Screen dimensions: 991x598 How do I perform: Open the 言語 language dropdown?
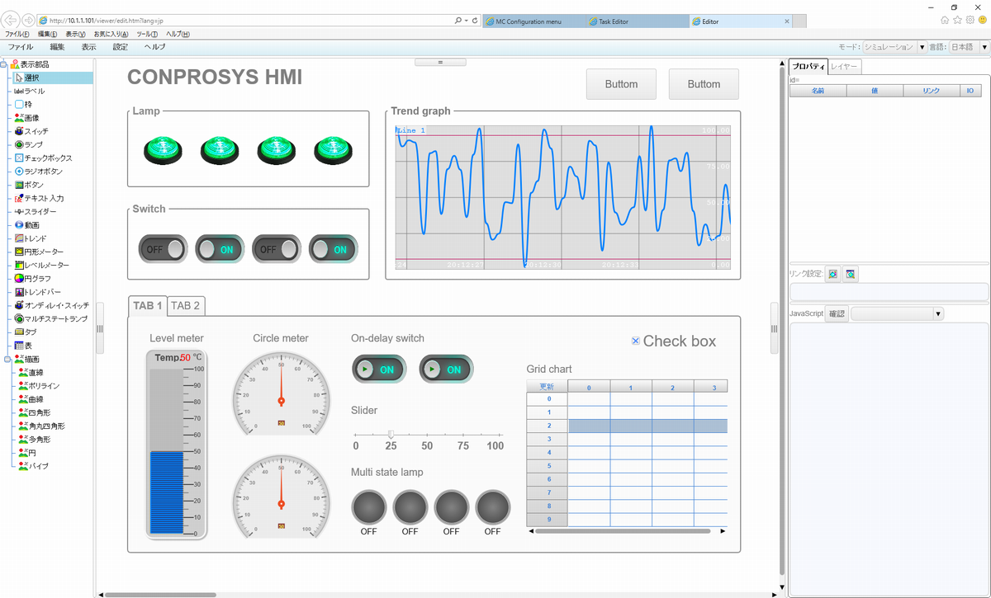pos(984,47)
